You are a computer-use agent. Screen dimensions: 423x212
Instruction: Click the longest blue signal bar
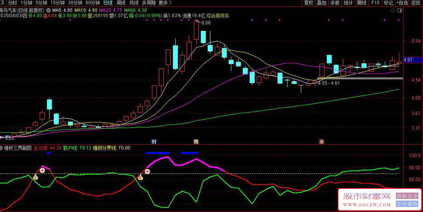click(157, 153)
